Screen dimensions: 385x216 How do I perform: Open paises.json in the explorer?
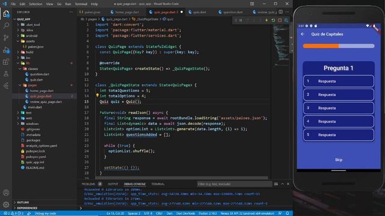point(35,47)
